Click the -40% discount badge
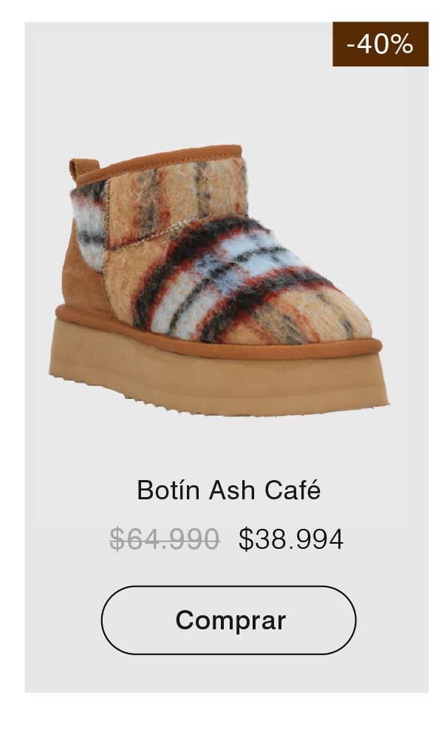The image size is (441, 732). tap(380, 44)
